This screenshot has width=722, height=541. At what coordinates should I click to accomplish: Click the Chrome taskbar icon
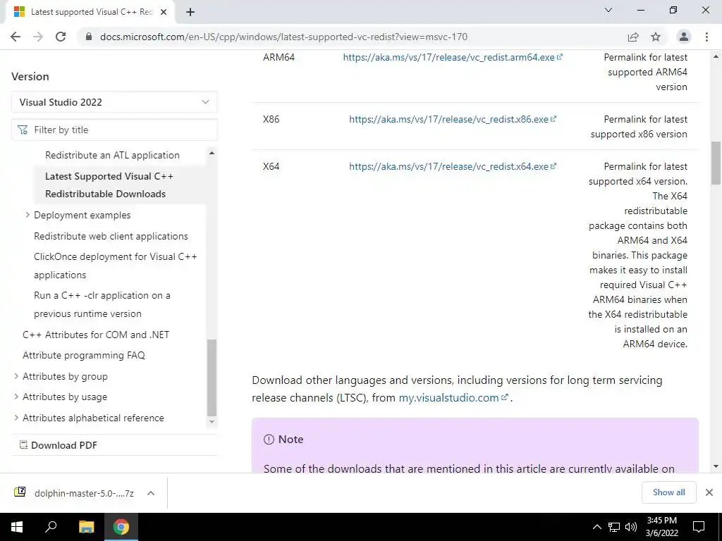121,527
